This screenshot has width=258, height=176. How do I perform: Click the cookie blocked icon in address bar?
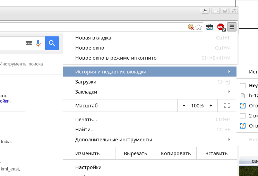[191, 27]
